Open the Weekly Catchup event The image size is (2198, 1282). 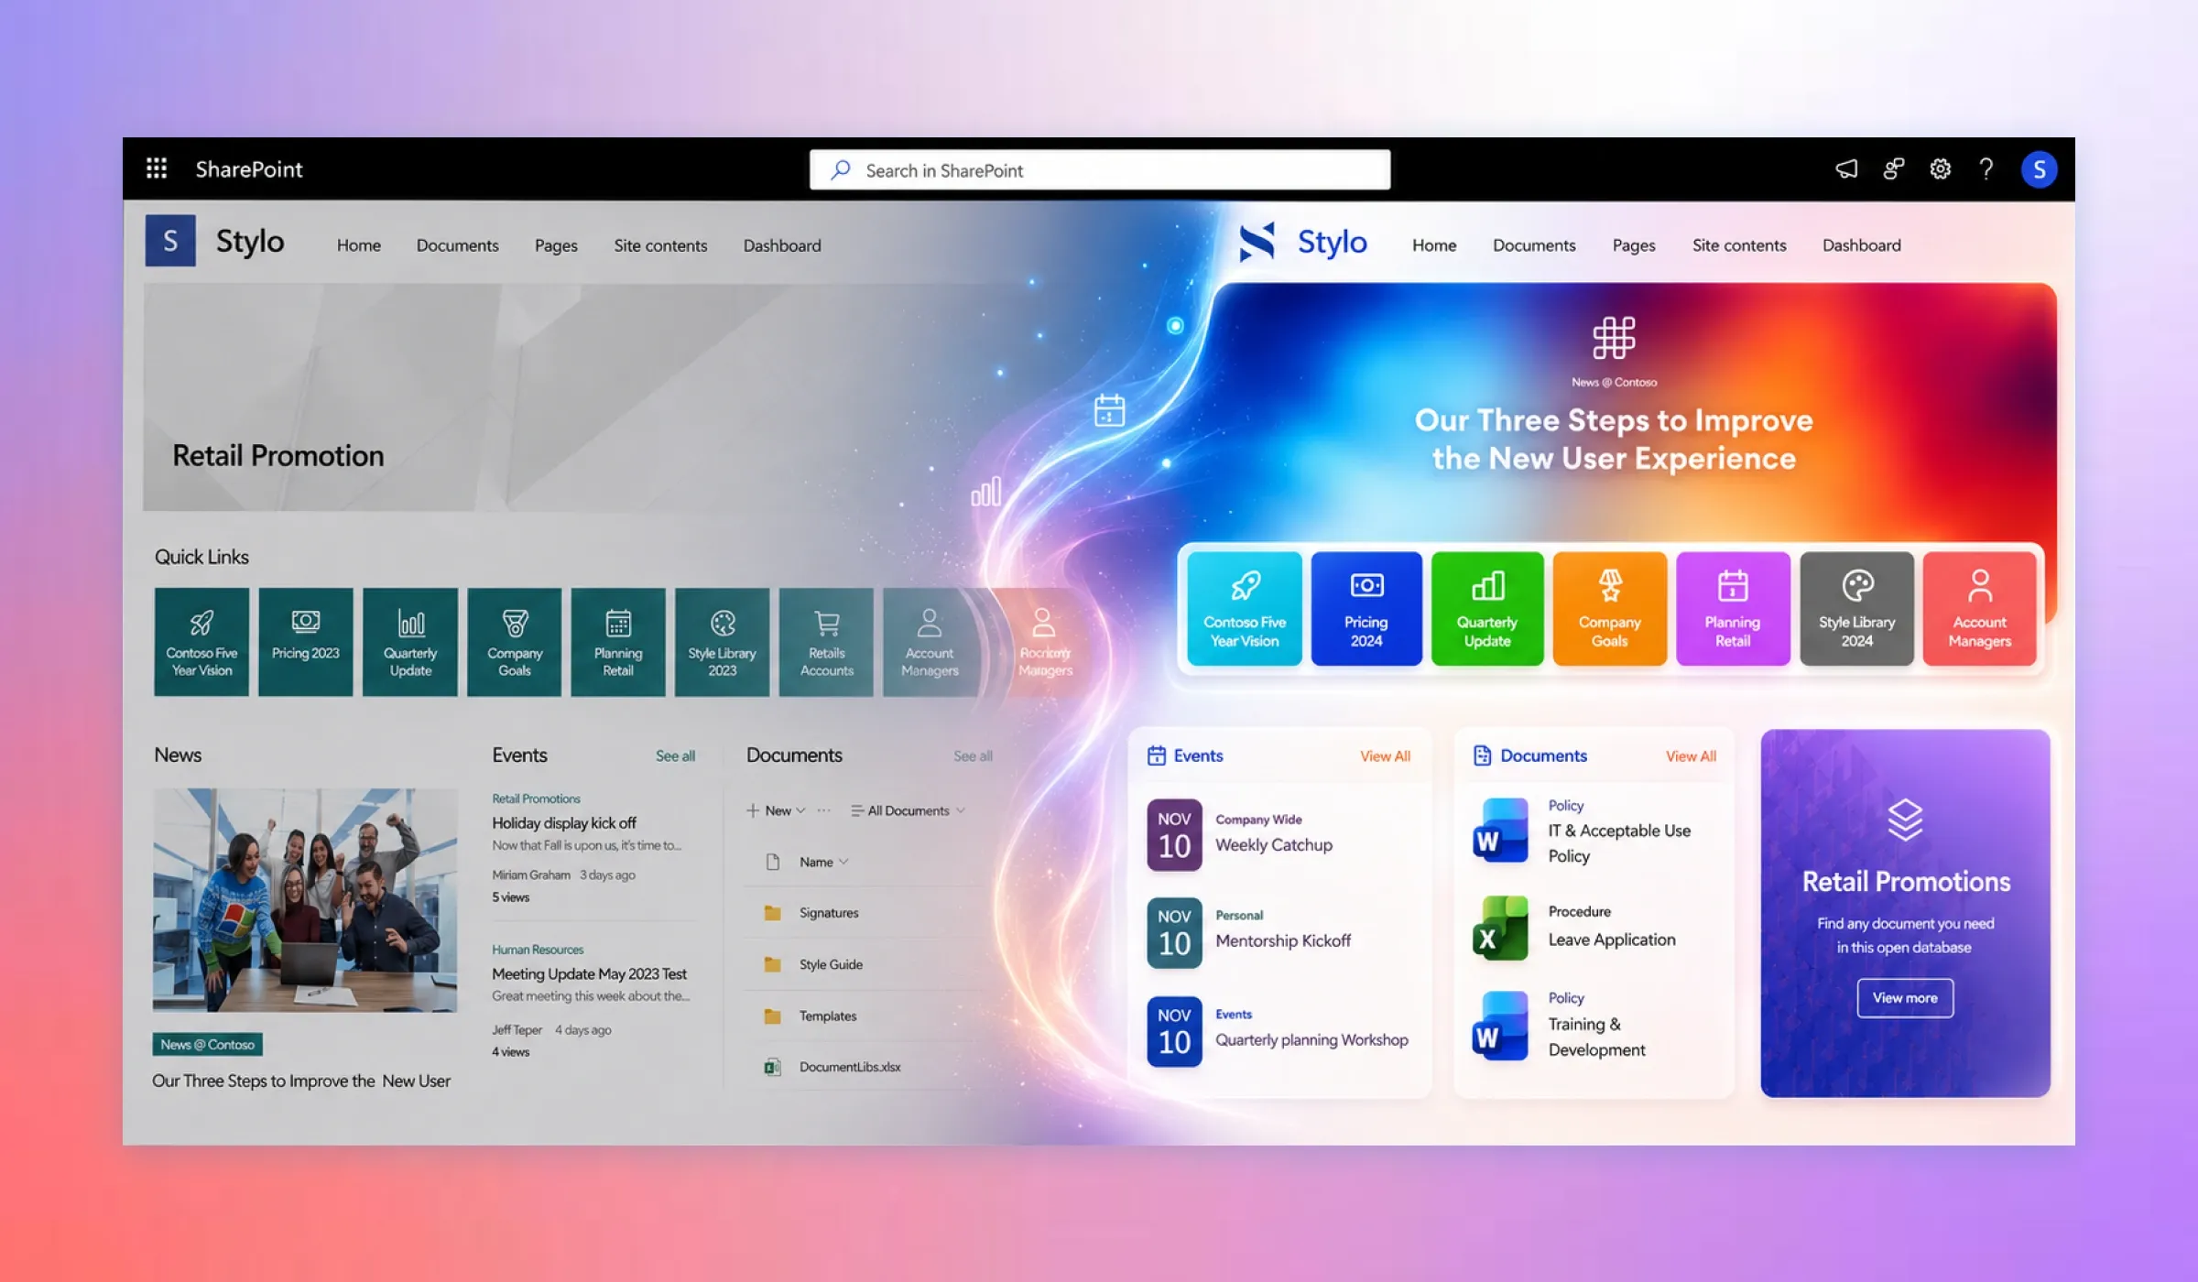click(x=1274, y=844)
